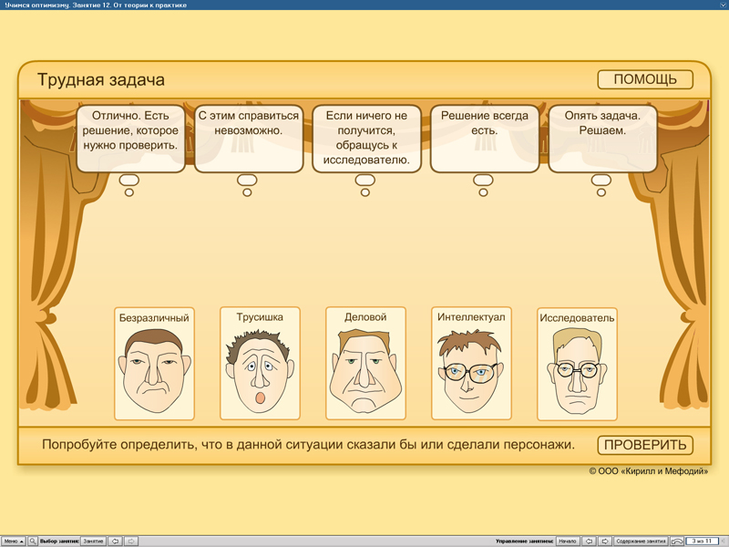Click the page counter field 3 из 11
Image resolution: width=729 pixels, height=547 pixels.
(x=702, y=541)
